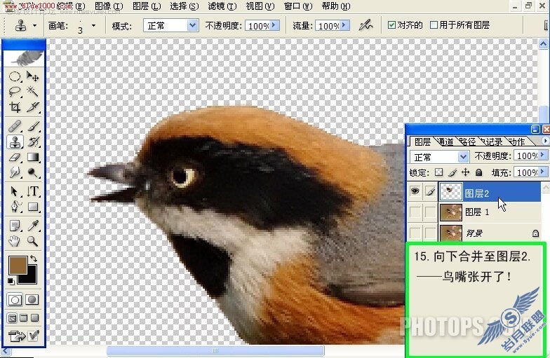Open the 窗口(W) menu
The image size is (550, 358).
297,6
